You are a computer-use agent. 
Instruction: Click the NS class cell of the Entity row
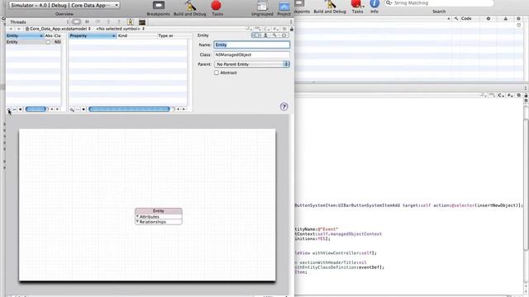coord(58,42)
